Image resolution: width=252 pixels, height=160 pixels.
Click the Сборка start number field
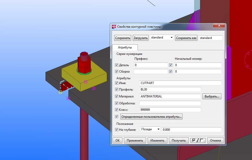coord(198,72)
